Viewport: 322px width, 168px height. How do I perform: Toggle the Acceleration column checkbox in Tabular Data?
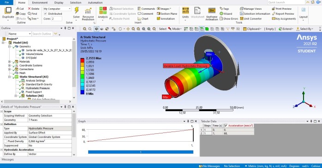(x=226, y=126)
